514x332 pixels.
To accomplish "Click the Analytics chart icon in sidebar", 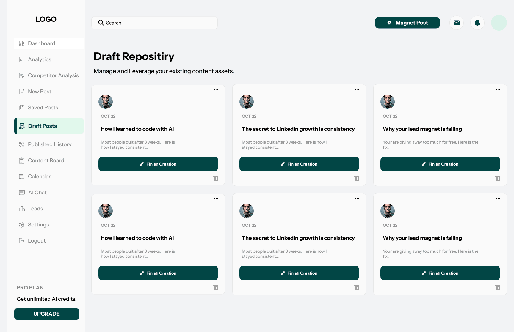I will 22,59.
